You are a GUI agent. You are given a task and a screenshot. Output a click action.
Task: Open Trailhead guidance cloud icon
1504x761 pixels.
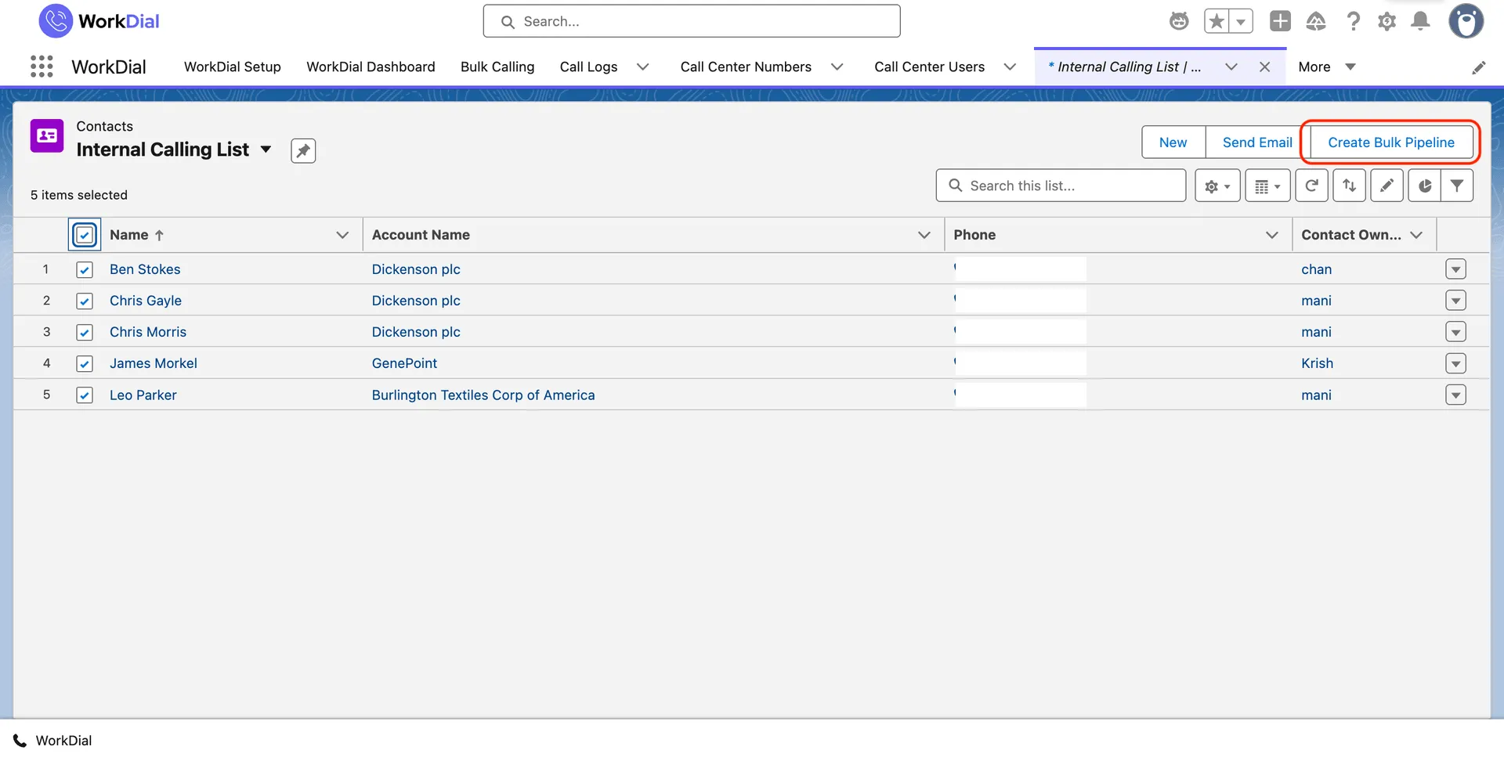coord(1316,21)
